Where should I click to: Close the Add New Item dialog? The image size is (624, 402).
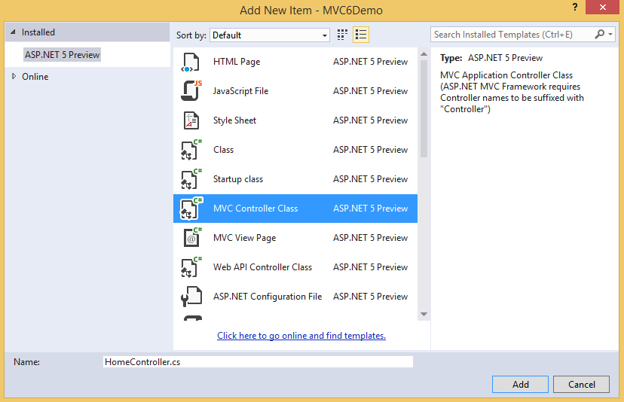tap(602, 8)
